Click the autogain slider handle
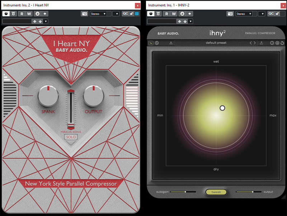 (185, 192)
